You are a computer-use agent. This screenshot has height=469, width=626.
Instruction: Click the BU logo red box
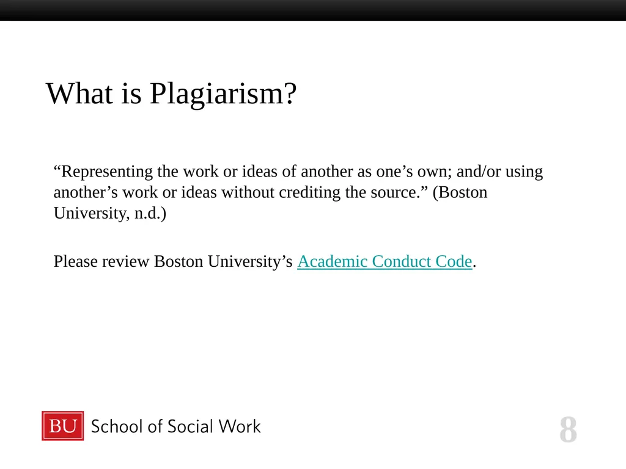click(x=63, y=426)
